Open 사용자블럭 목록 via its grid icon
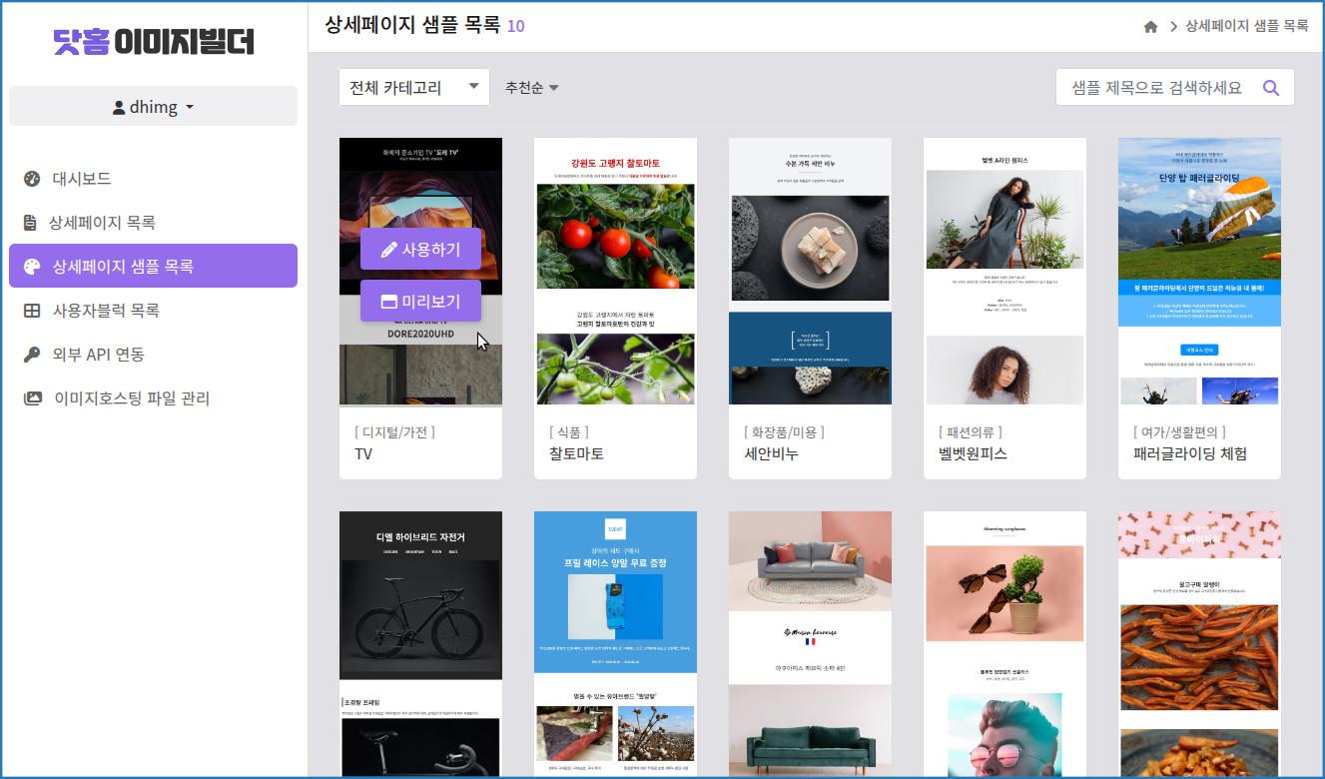 coord(34,310)
